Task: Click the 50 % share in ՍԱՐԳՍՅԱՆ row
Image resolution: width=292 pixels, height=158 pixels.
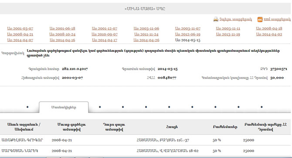Action: click(x=217, y=151)
